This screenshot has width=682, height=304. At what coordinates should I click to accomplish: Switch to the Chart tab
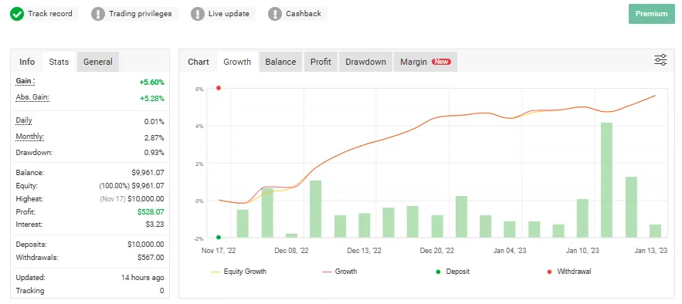(198, 62)
